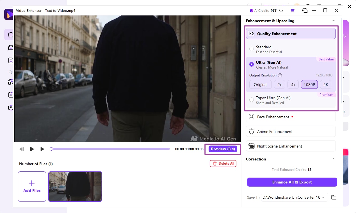Jump to the middle of the playback progress bar
This screenshot has height=213, width=356.
point(111,149)
